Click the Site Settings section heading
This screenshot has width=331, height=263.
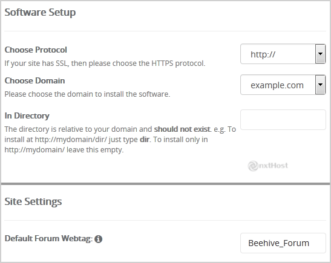click(33, 201)
